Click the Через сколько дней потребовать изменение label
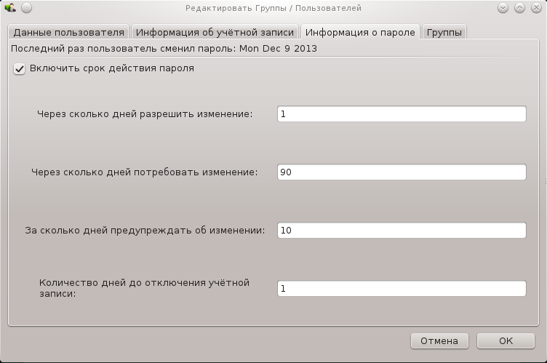Screen dimensions: 547x363 (x=145, y=172)
